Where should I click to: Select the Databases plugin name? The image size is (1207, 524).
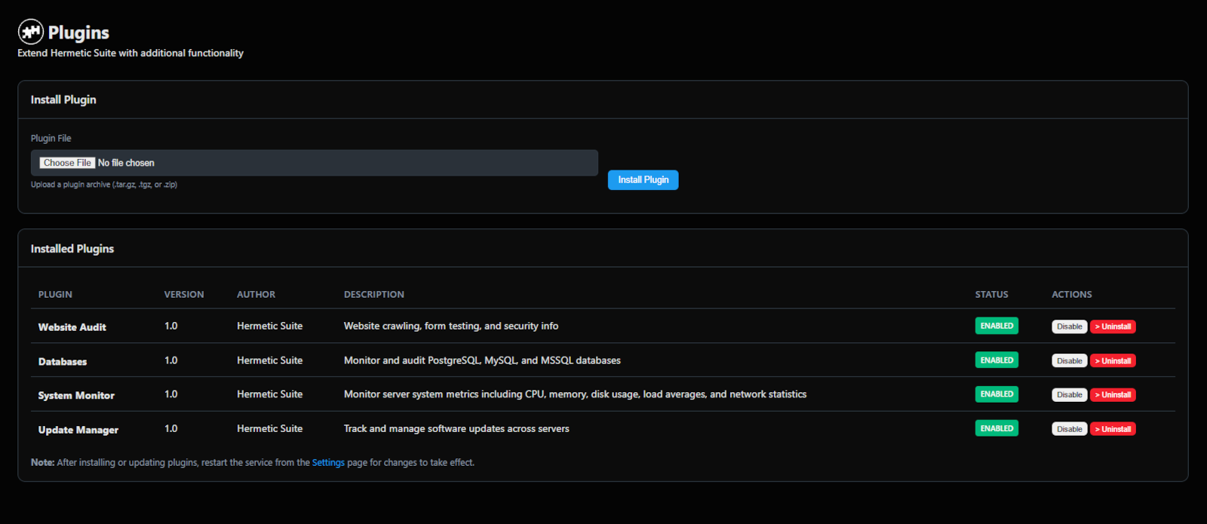(x=63, y=362)
